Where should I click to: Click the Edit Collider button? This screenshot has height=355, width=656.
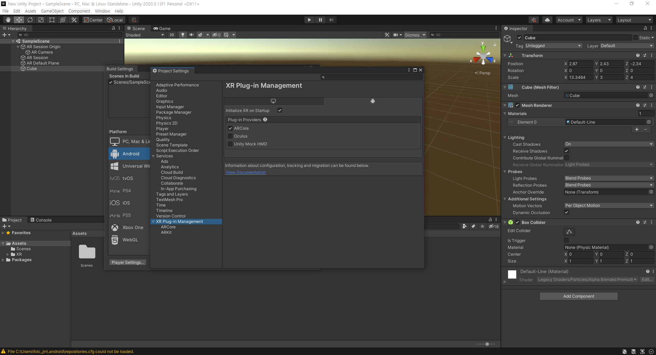569,231
